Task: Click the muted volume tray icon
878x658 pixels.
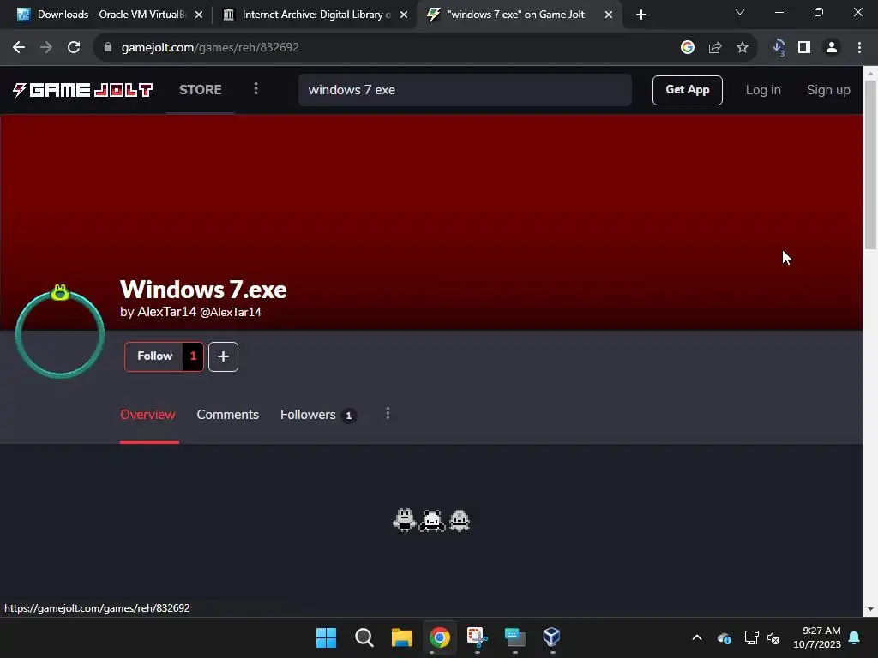Action: click(x=774, y=637)
